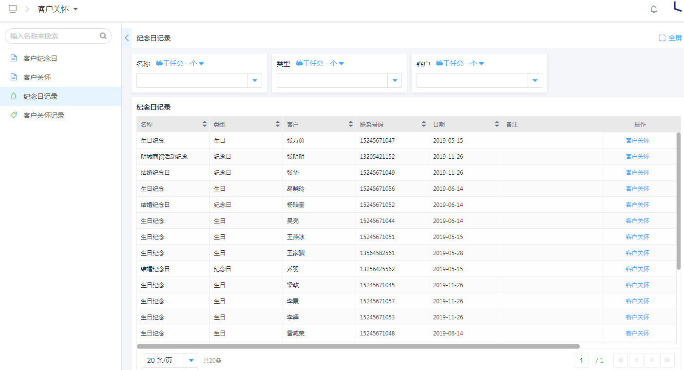Click 客户关怀 link for 张万勇
The width and height of the screenshot is (684, 370).
coord(637,141)
